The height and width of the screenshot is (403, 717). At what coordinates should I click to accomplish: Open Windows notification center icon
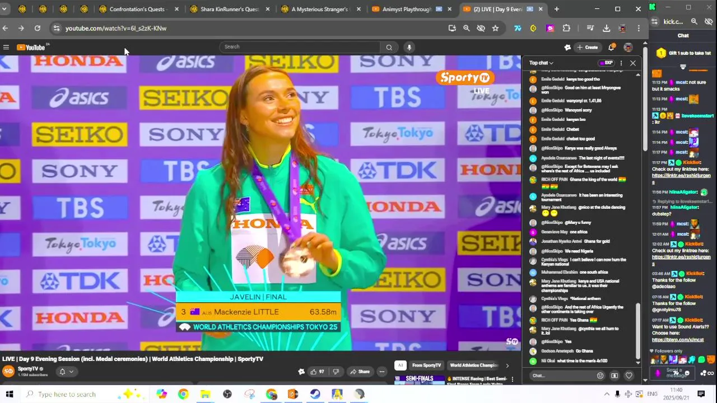701,394
